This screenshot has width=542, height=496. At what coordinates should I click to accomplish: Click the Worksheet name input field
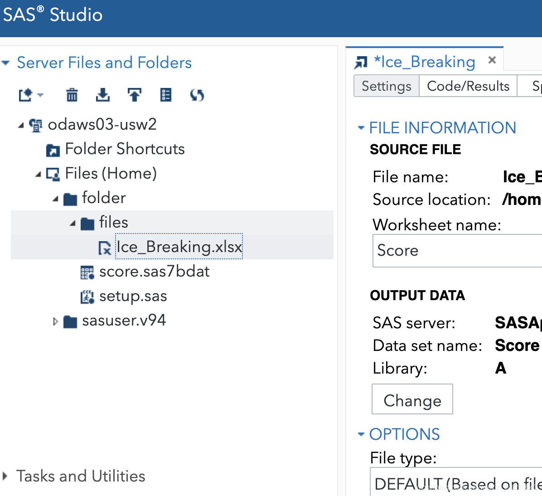coord(457,251)
